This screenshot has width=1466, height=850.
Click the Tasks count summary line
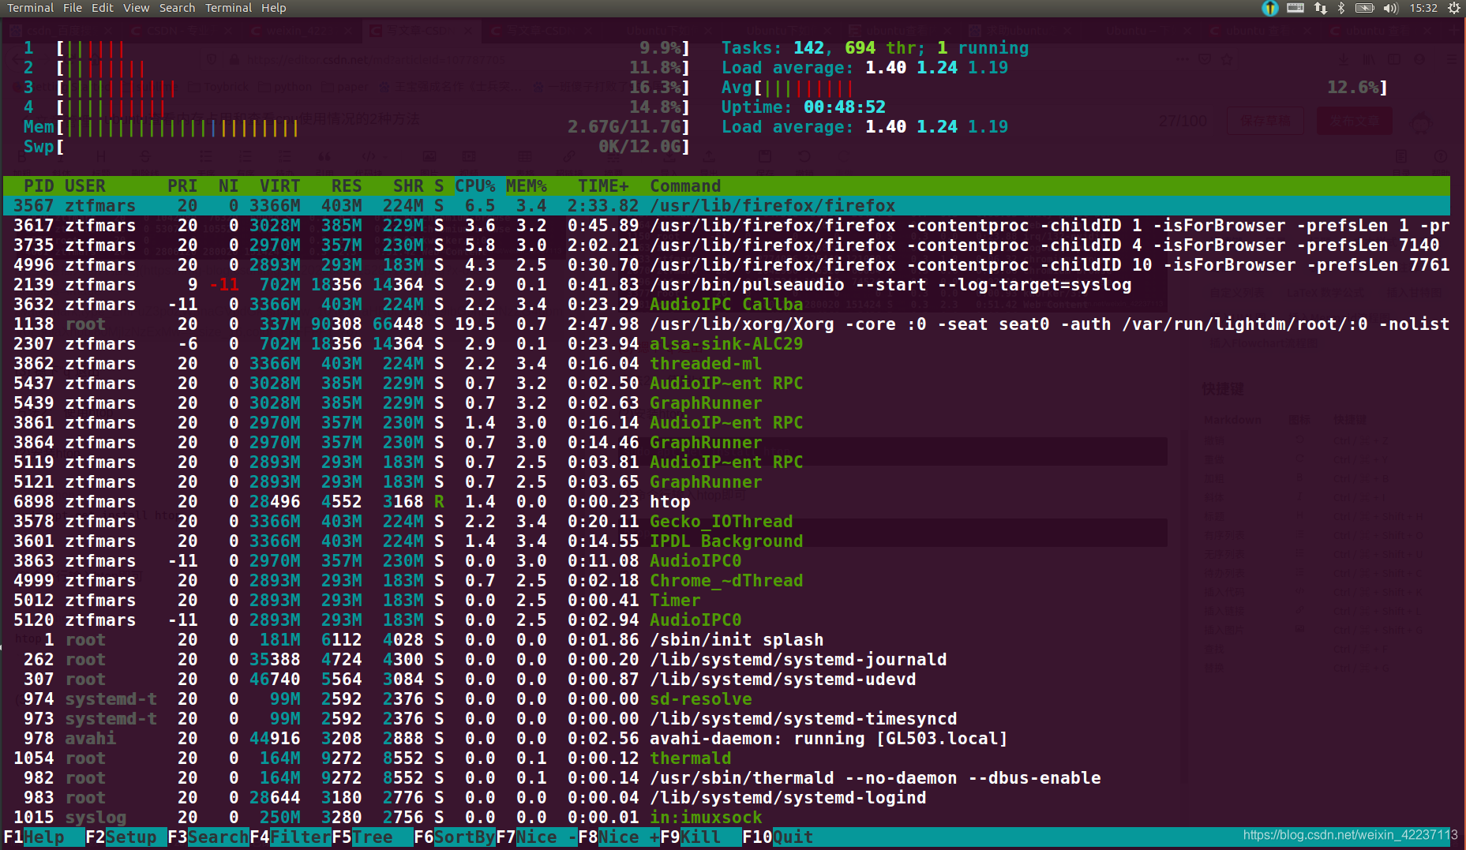tap(875, 48)
